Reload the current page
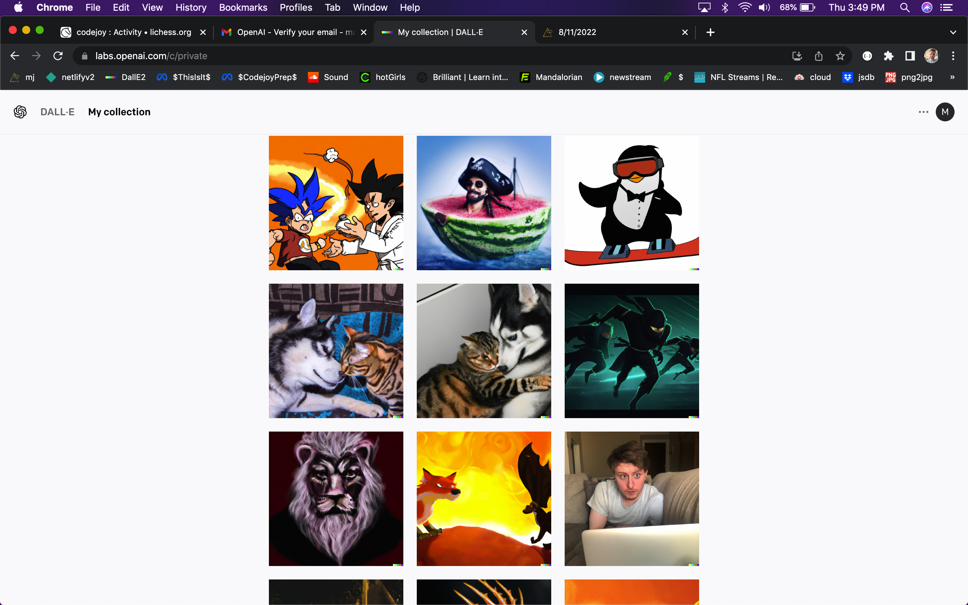Screen dimensions: 968x605 [x=58, y=56]
